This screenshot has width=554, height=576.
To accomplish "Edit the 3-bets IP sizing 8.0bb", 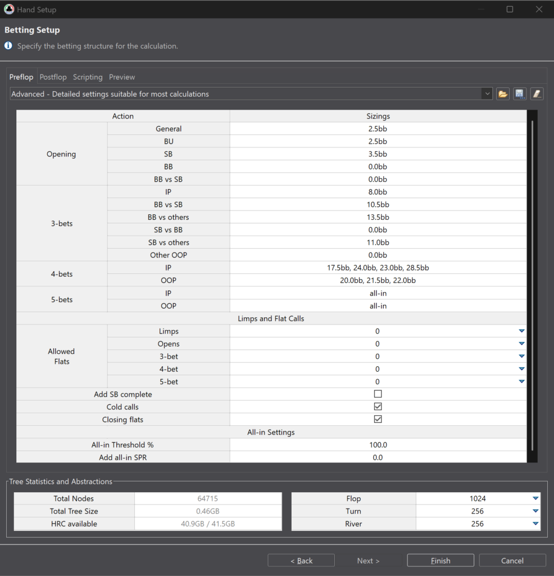I will pyautogui.click(x=378, y=192).
